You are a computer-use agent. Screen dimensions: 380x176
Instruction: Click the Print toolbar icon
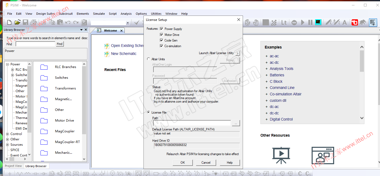coord(33,23)
